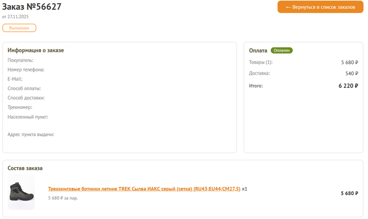Click the 'Товары (1):' row label
The width and height of the screenshot is (368, 219).
point(261,62)
